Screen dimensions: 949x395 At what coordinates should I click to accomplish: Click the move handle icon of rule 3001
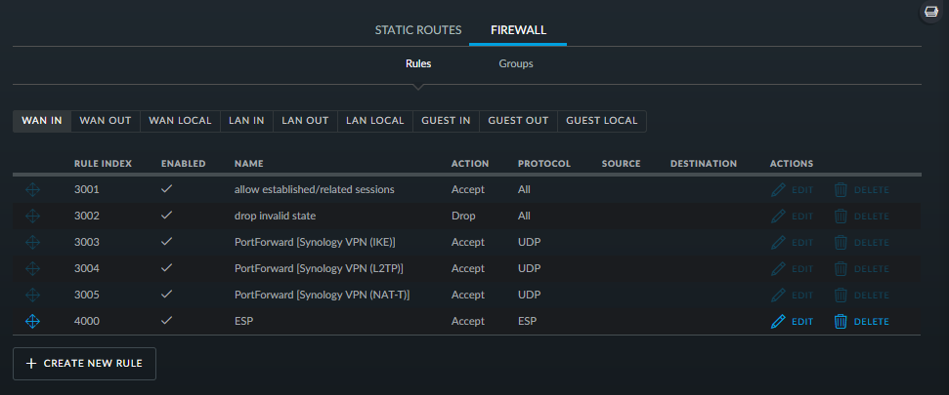point(32,189)
